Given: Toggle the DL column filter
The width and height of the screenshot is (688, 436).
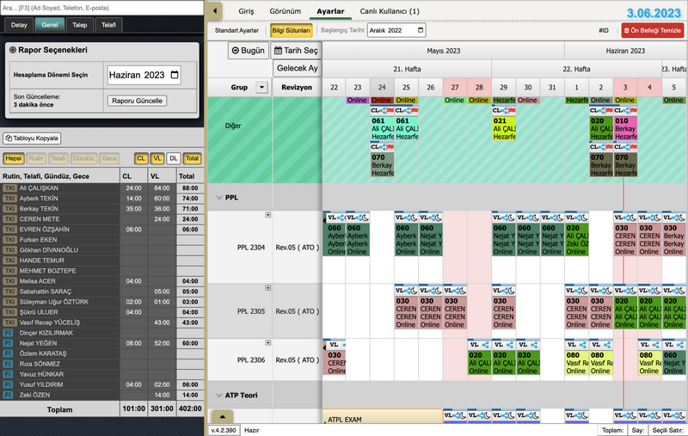Looking at the screenshot, I should click(x=174, y=158).
